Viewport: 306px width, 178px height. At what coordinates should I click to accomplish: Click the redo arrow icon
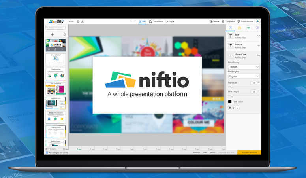(135, 21)
